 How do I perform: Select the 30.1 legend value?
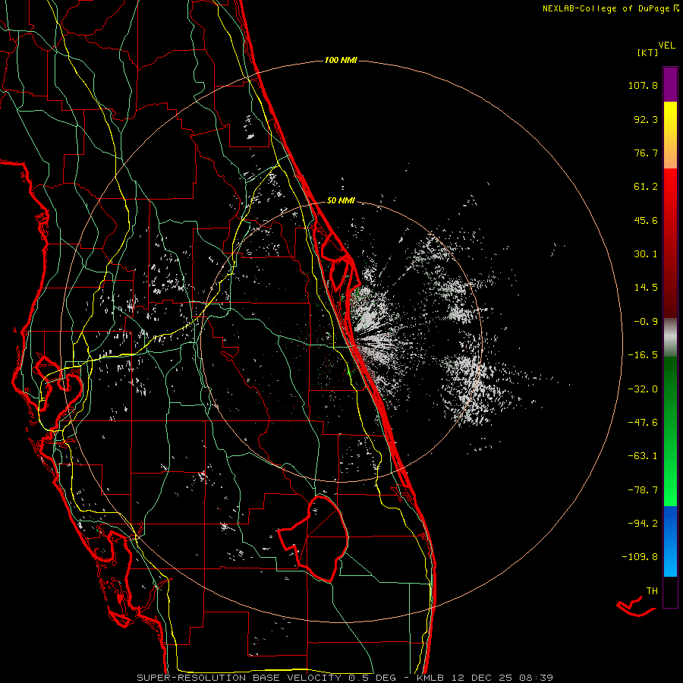pos(646,254)
